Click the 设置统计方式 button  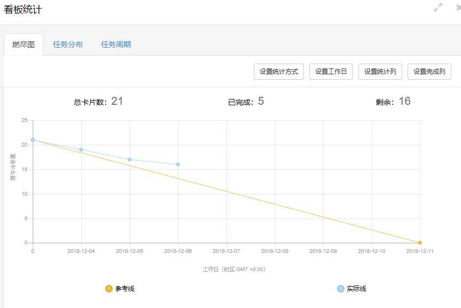[279, 72]
